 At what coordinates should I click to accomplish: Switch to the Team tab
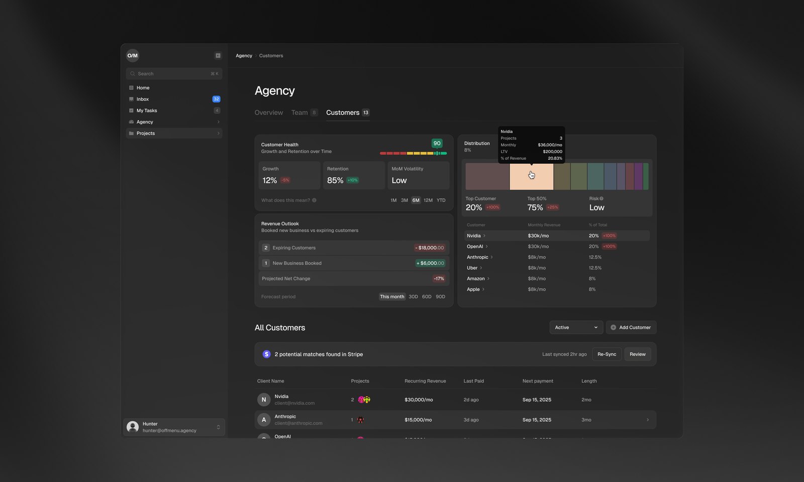[x=305, y=113]
